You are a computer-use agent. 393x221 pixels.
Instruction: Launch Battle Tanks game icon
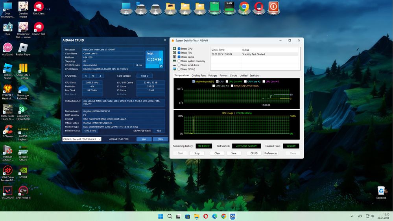8,112
